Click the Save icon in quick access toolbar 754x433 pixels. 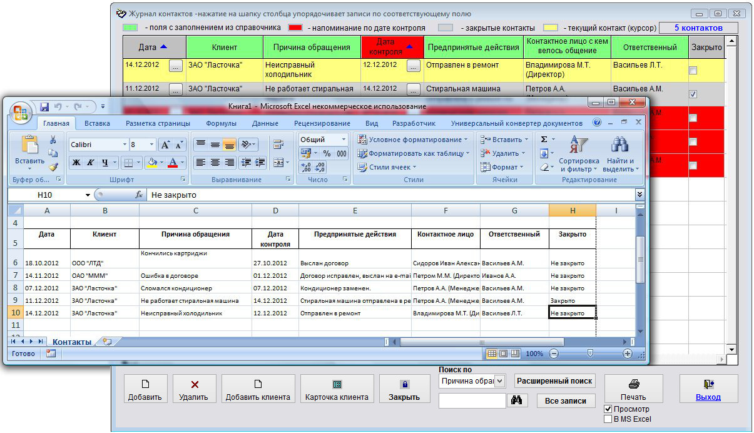coord(44,107)
